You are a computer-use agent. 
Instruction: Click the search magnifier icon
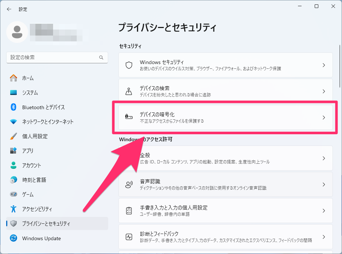101,57
